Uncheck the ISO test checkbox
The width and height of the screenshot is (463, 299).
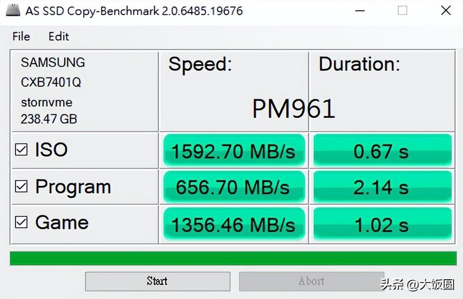pos(21,150)
